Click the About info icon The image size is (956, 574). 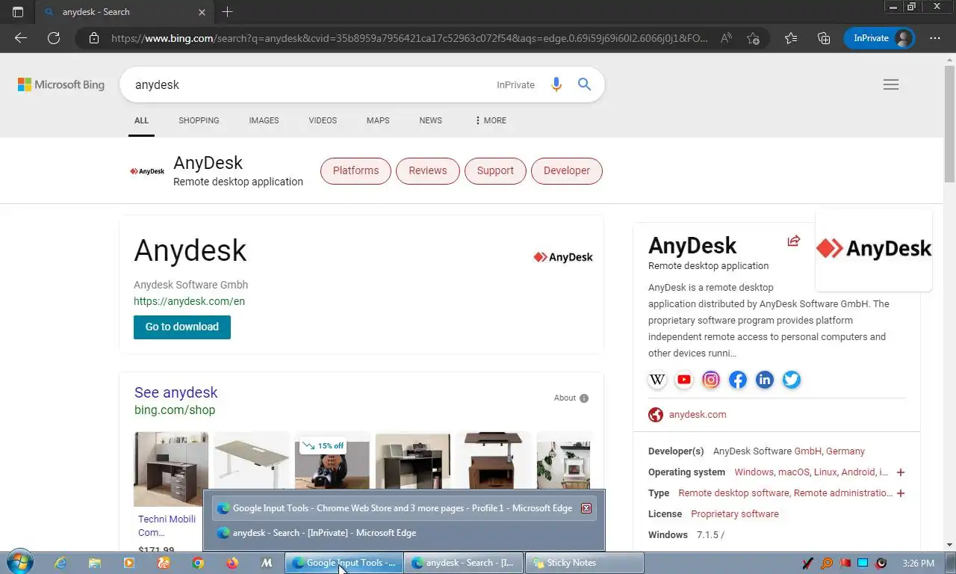pos(584,398)
